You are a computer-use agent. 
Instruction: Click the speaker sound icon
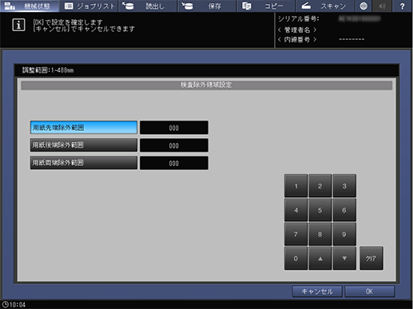click(x=382, y=6)
